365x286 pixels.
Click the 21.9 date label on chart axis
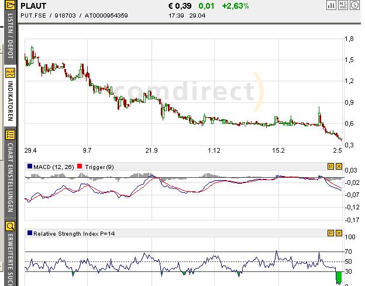coord(151,151)
